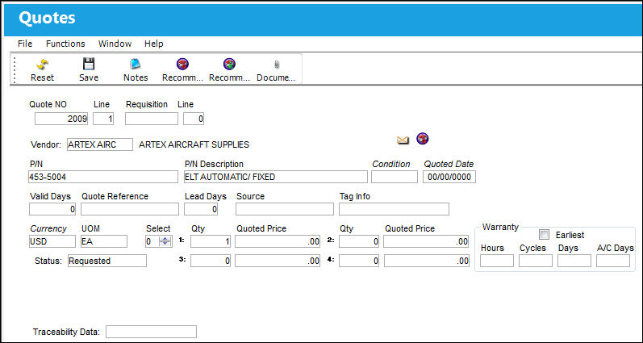Save the quote using the floppy disk icon
The width and height of the screenshot is (643, 343).
tap(89, 64)
